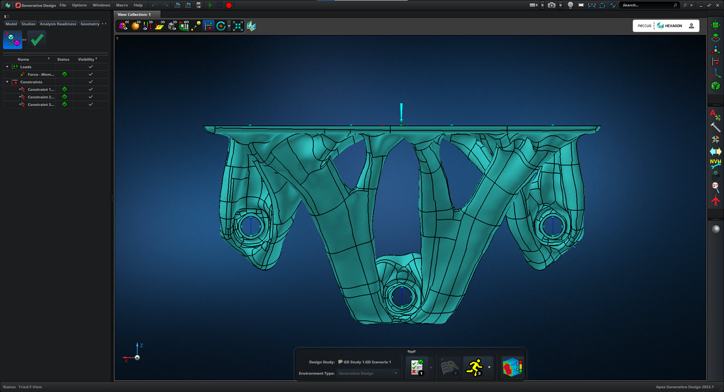The image size is (724, 392).
Task: Click the NVH tool icon in right sidebar
Action: coord(716,163)
